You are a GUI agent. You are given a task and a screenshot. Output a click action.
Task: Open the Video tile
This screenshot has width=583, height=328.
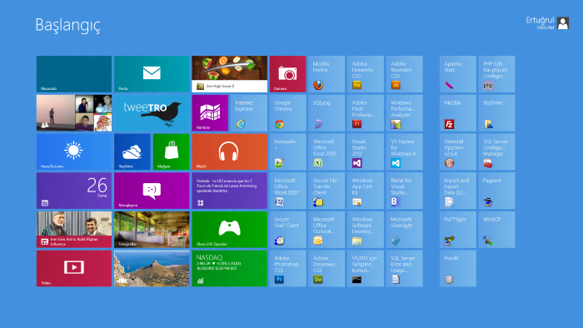coord(74,269)
